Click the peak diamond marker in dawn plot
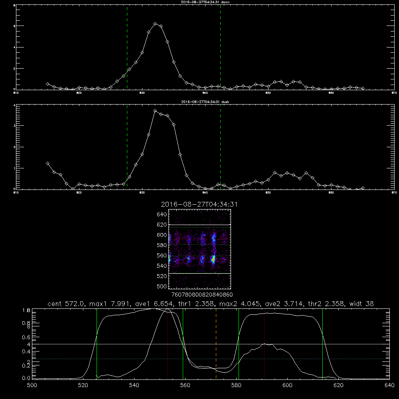This screenshot has width=399, height=399. coord(155,24)
